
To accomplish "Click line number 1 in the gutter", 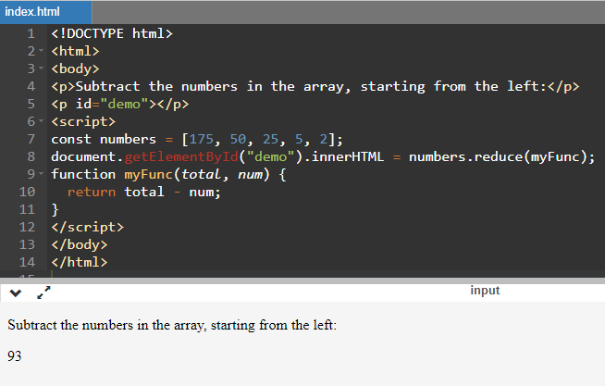I will 31,34.
